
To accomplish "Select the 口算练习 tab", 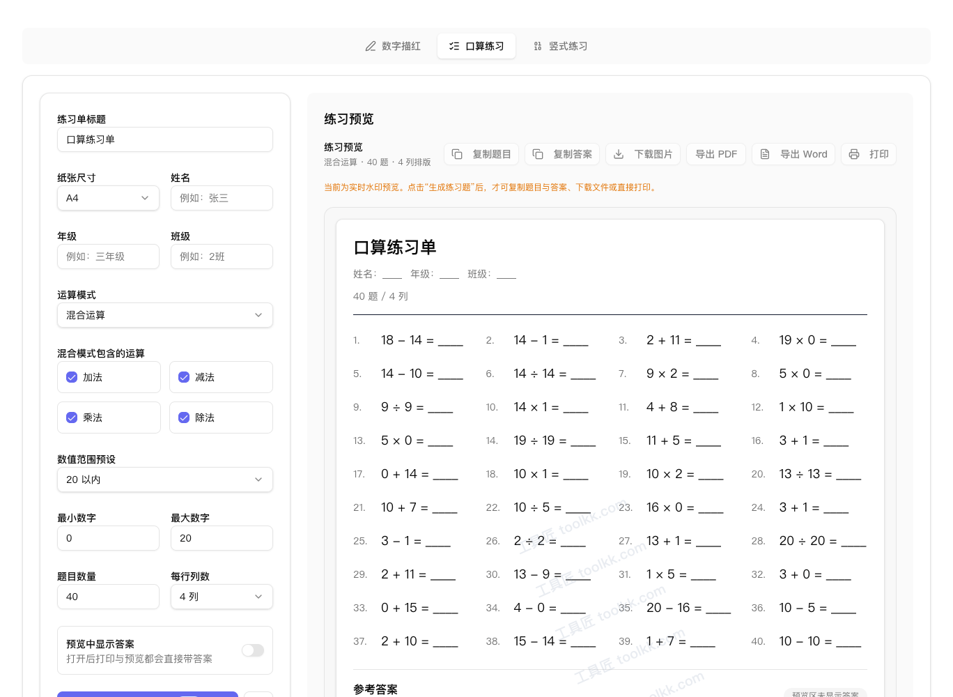I will pyautogui.click(x=476, y=46).
